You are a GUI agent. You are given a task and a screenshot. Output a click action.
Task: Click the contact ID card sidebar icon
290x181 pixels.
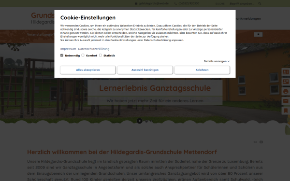286,82
